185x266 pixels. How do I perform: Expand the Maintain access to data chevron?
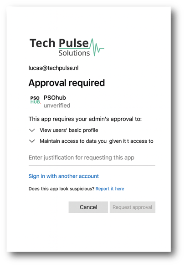32,141
